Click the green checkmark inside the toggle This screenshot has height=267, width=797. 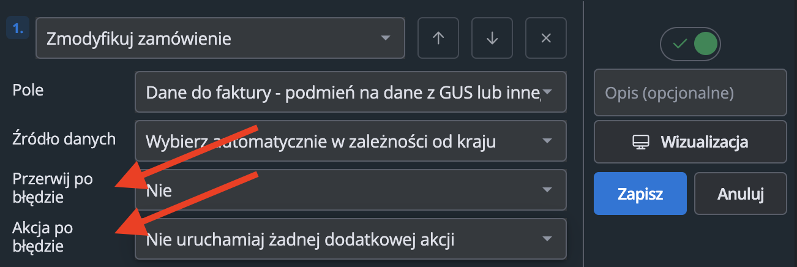[678, 45]
